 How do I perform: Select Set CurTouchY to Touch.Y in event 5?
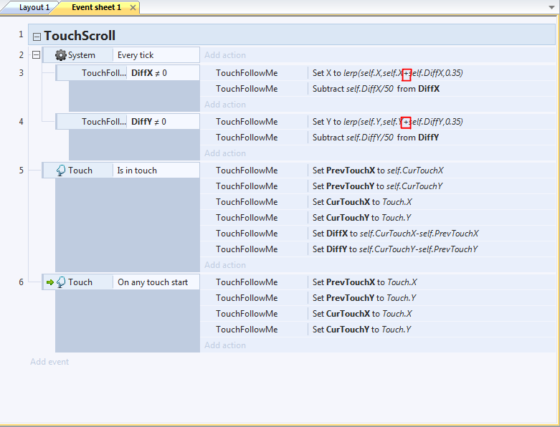coord(362,218)
